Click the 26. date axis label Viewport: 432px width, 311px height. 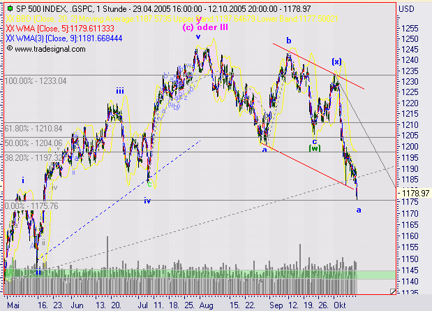323,305
